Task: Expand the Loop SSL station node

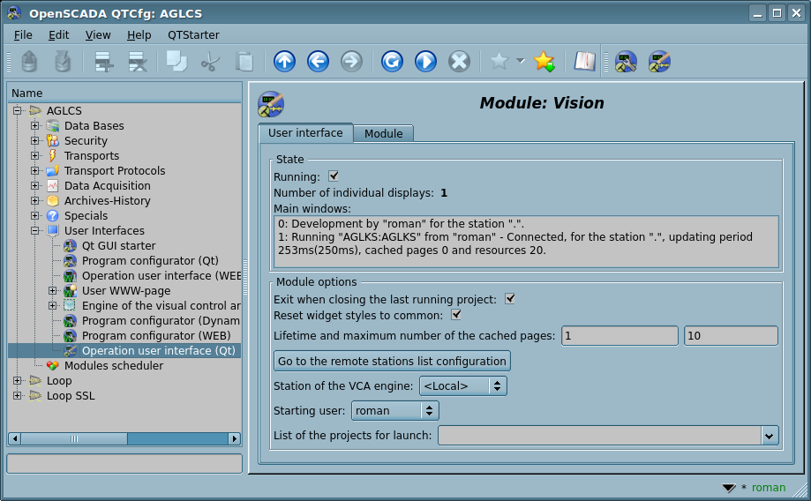Action: pos(17,395)
